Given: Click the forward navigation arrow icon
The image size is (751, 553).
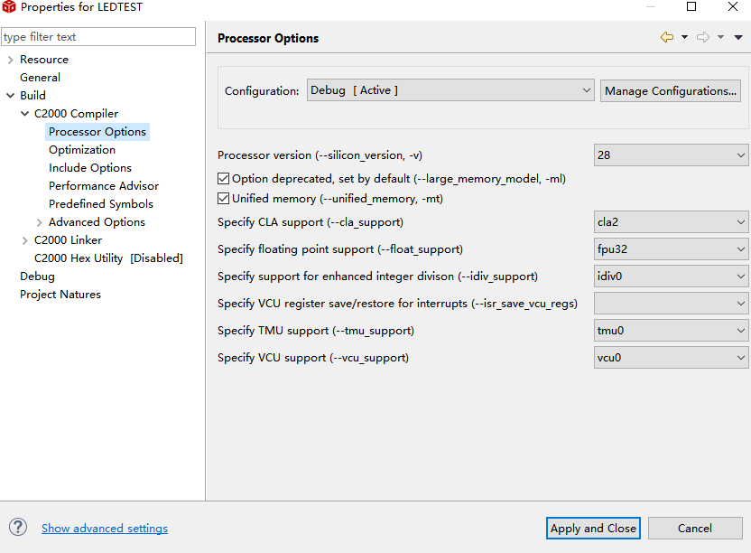Looking at the screenshot, I should (x=703, y=37).
